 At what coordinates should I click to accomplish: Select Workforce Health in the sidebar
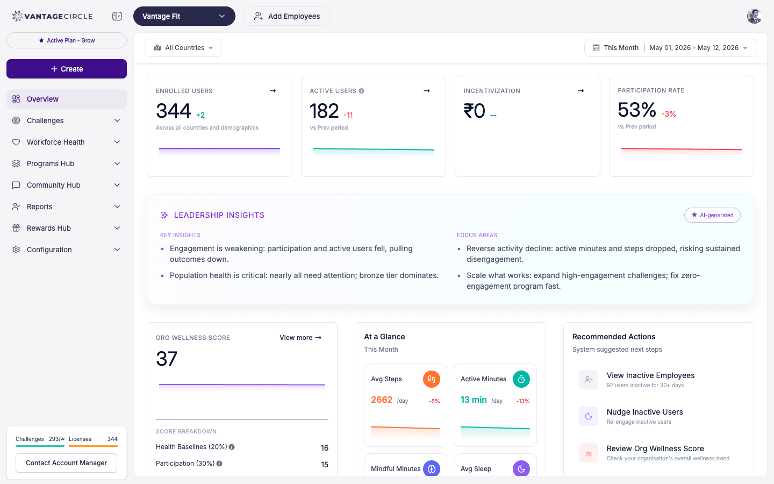point(67,142)
